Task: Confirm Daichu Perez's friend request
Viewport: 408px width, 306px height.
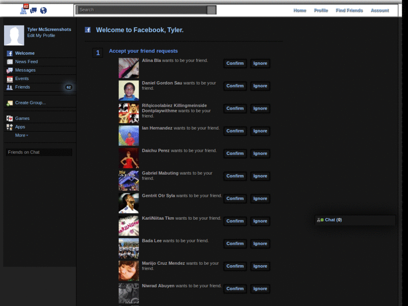Action: pyautogui.click(x=235, y=154)
